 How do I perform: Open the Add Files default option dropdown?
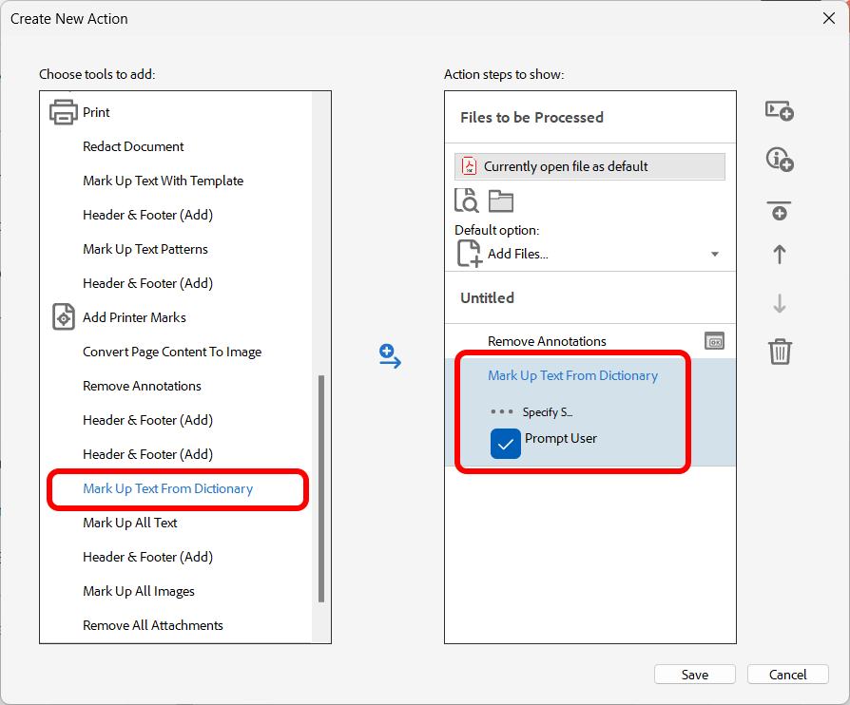pyautogui.click(x=714, y=254)
